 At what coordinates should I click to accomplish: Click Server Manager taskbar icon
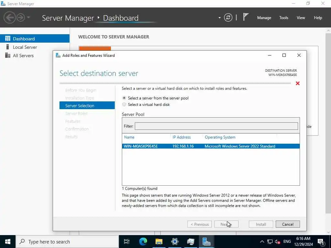pos(207,242)
